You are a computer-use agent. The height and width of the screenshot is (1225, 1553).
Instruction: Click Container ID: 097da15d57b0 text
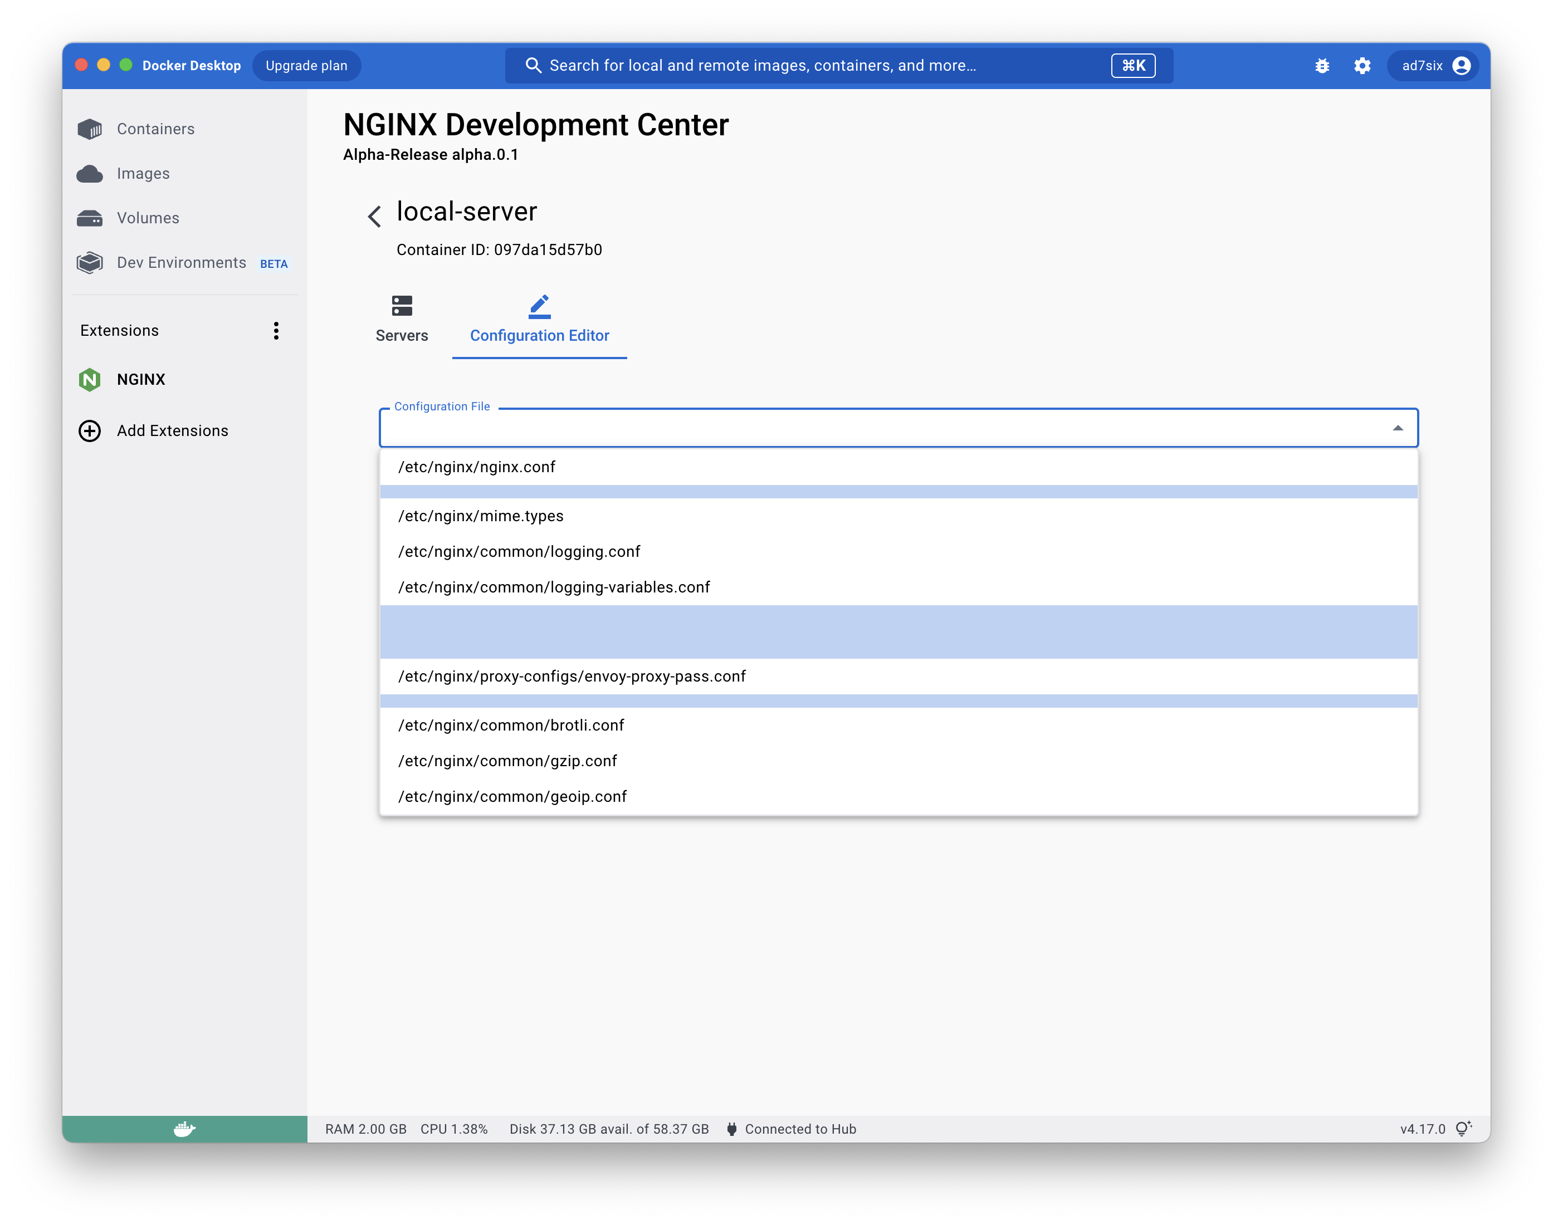tap(499, 249)
